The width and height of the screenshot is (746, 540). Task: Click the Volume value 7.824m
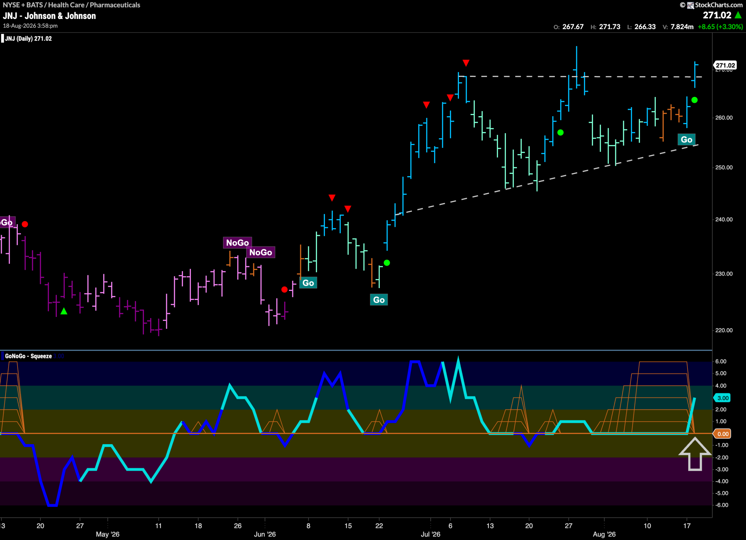pos(682,27)
